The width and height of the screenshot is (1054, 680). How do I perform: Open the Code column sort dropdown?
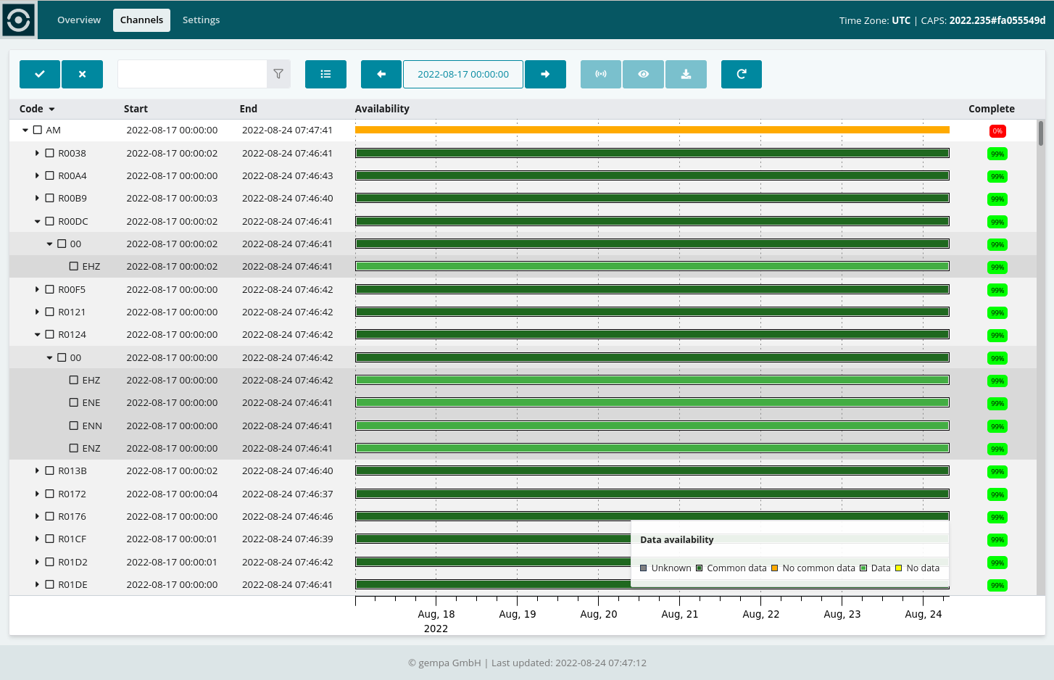pos(51,109)
